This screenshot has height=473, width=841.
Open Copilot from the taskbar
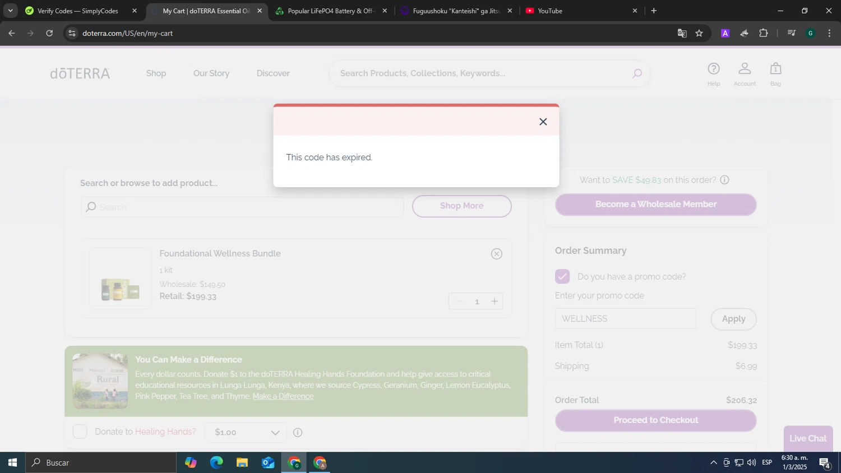191,462
